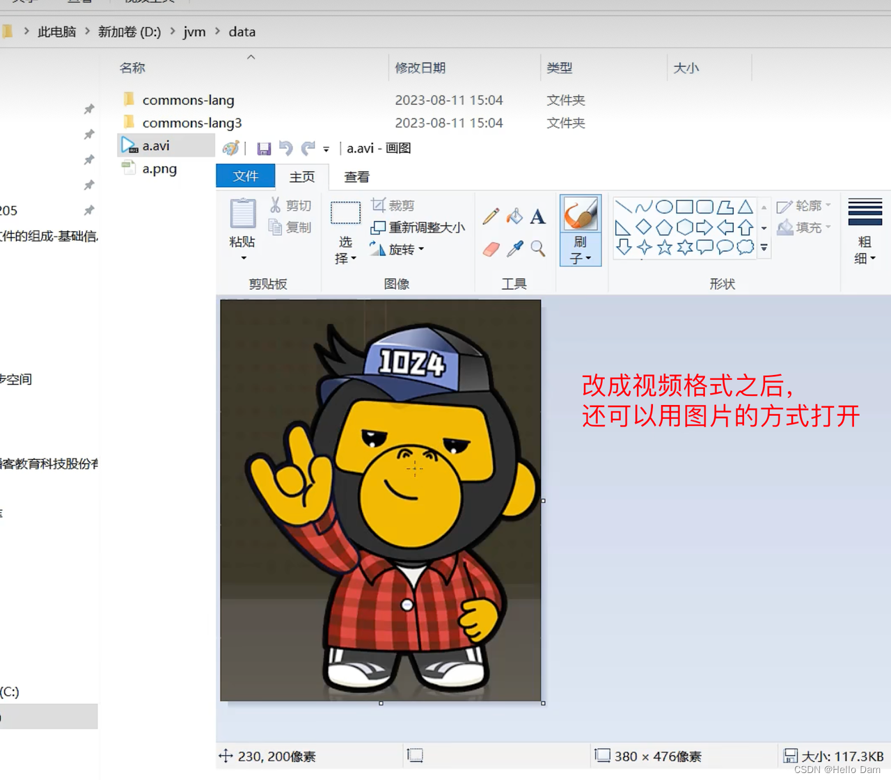Click the jvm folder in the address bar
891x780 pixels.
pos(194,31)
